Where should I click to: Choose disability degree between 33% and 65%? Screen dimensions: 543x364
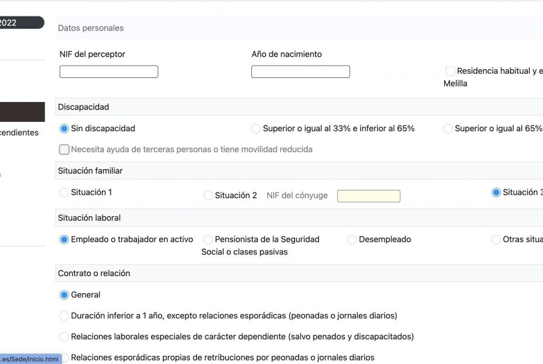(x=256, y=128)
